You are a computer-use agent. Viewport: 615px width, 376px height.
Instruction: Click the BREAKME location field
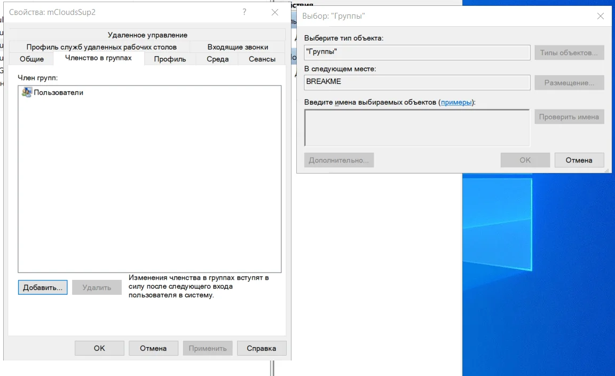point(416,82)
